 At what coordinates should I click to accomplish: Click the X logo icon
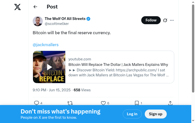(17, 7)
